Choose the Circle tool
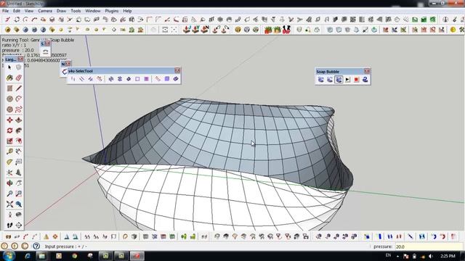Screen dimensions: 465x261 [x=9, y=99]
